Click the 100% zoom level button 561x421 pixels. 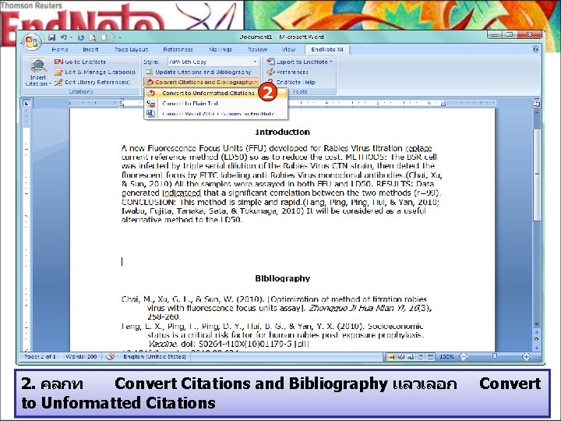click(447, 357)
